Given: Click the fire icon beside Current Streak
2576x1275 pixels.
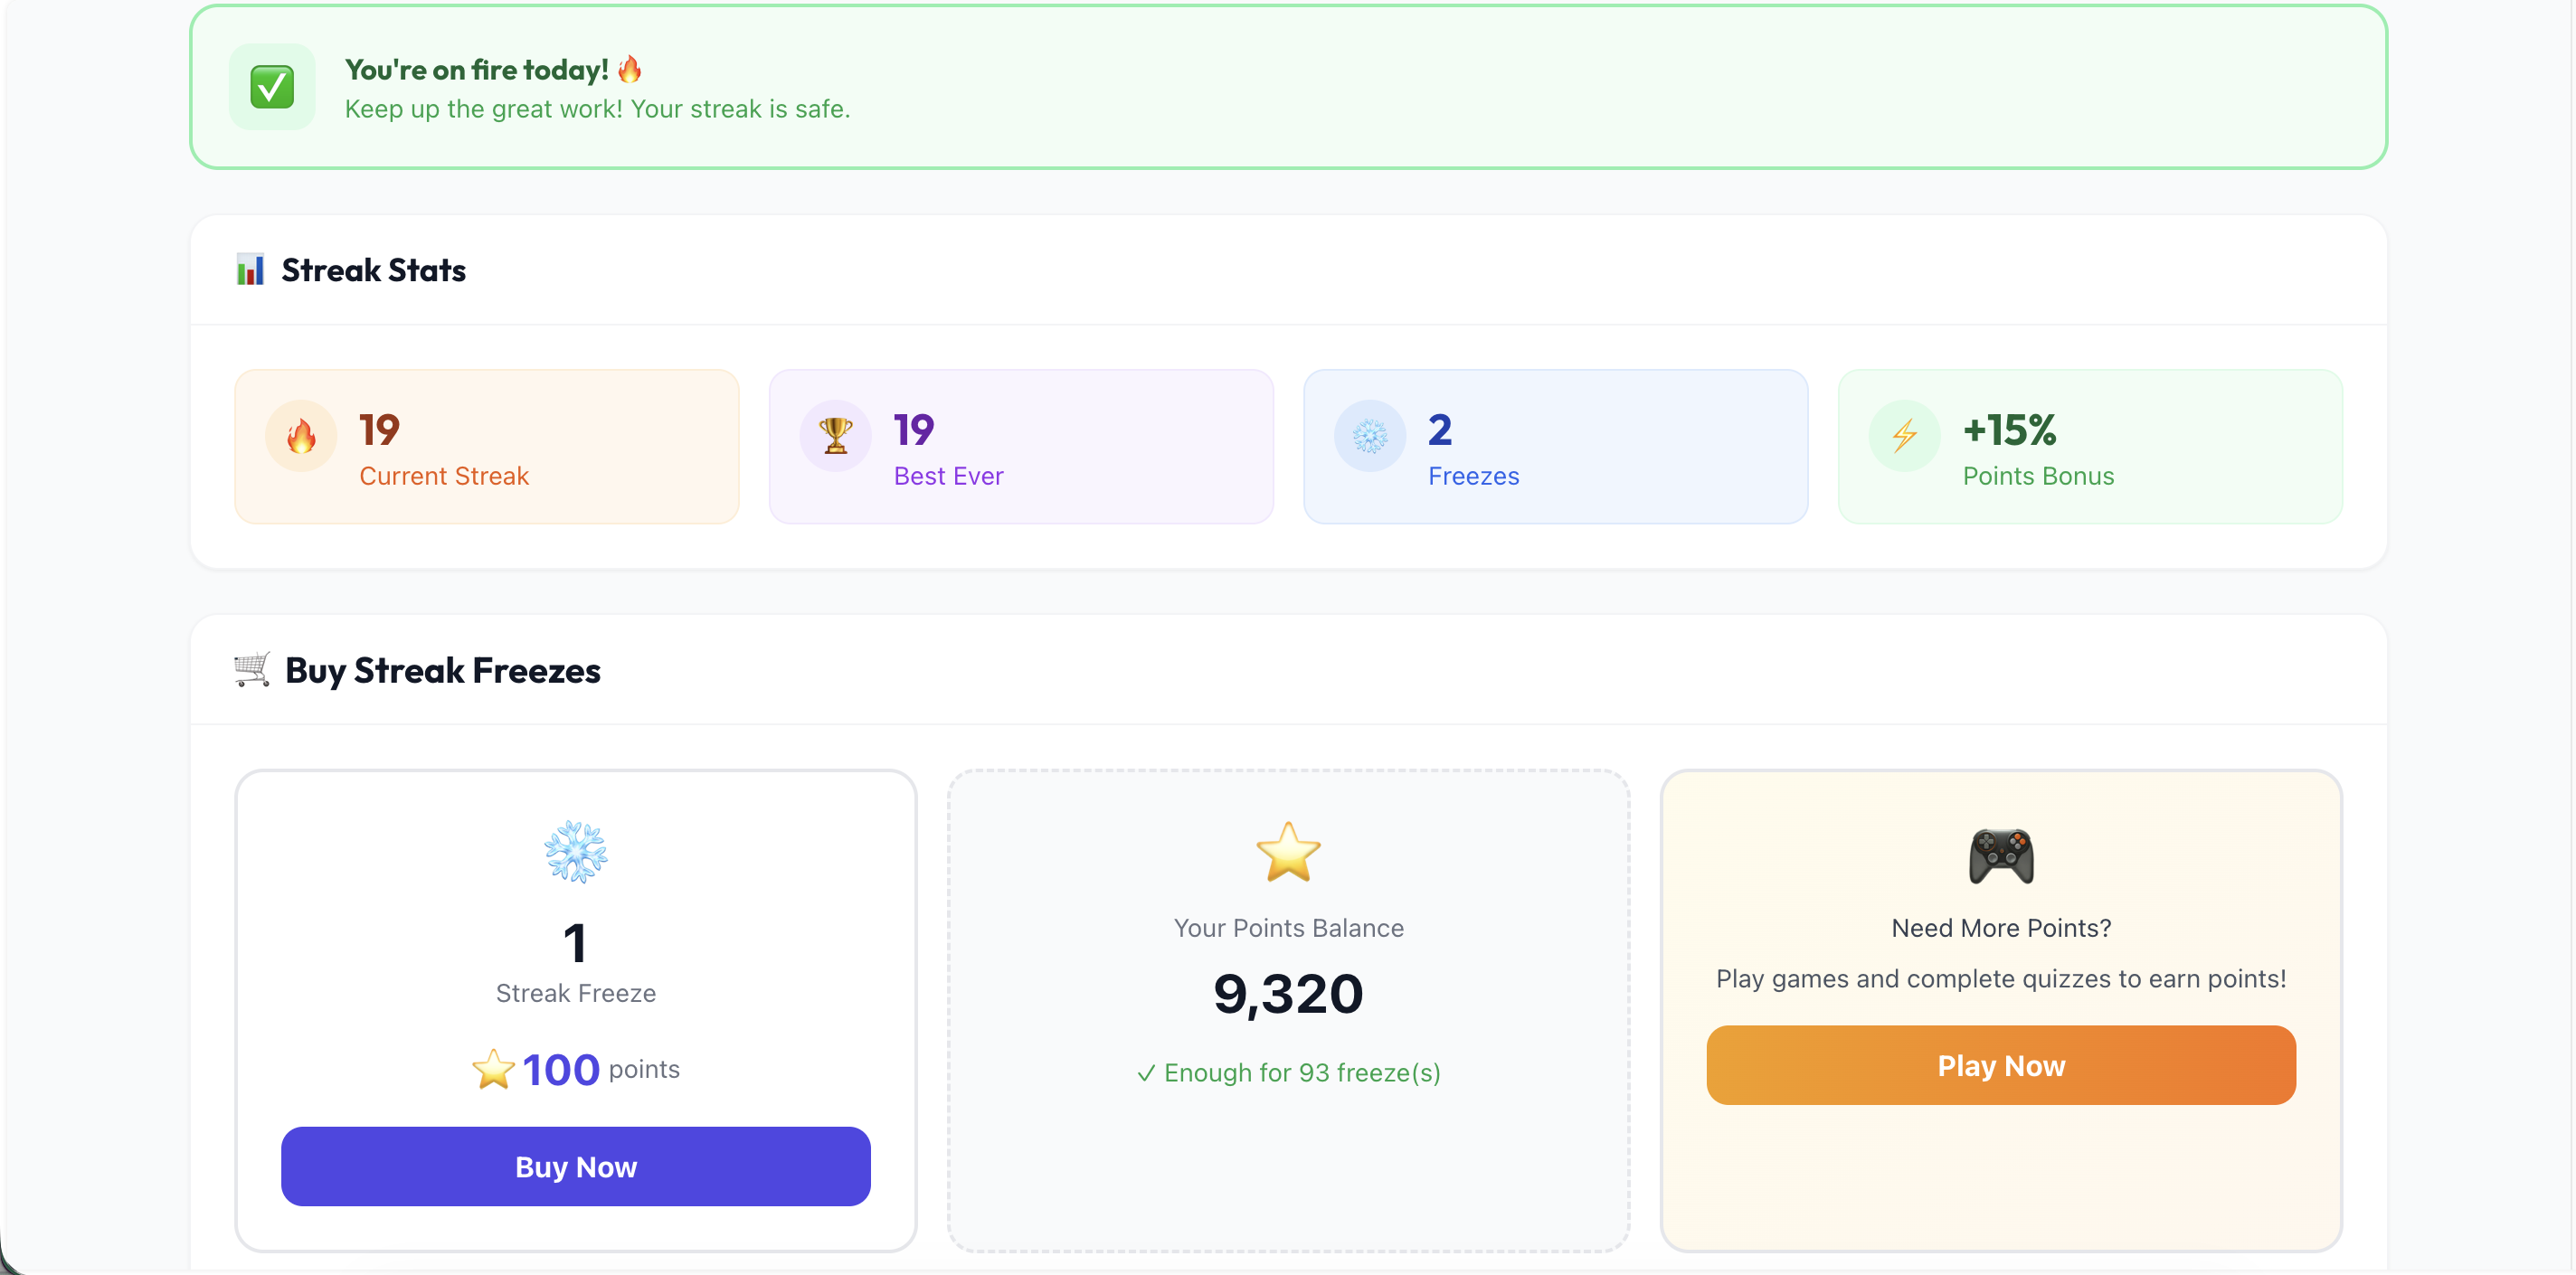Looking at the screenshot, I should (301, 436).
